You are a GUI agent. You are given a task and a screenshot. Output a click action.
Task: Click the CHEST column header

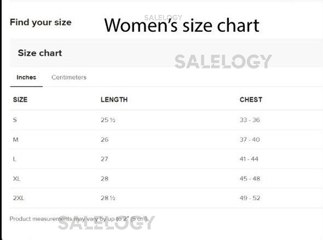251,100
